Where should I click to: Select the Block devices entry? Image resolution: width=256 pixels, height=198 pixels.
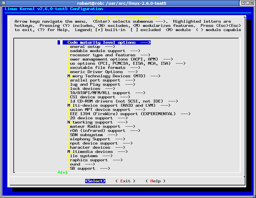click(91, 89)
